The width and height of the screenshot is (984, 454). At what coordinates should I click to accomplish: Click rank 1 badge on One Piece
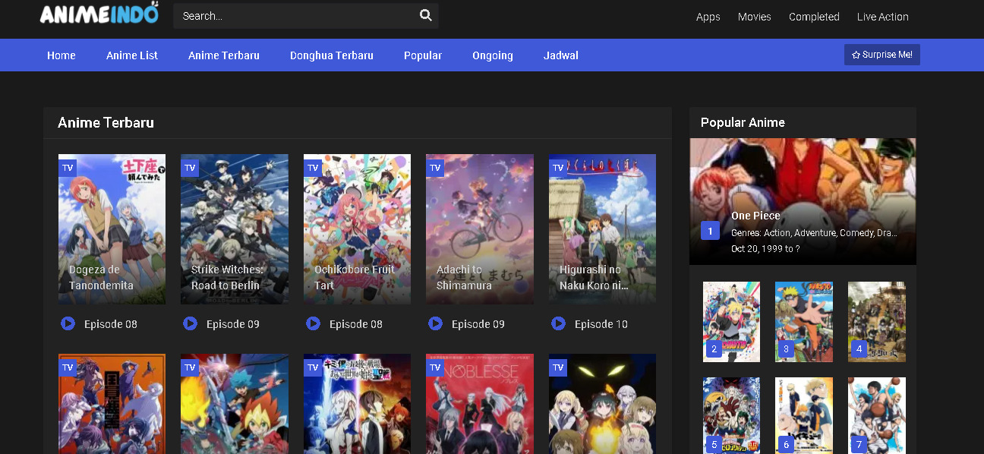[710, 231]
